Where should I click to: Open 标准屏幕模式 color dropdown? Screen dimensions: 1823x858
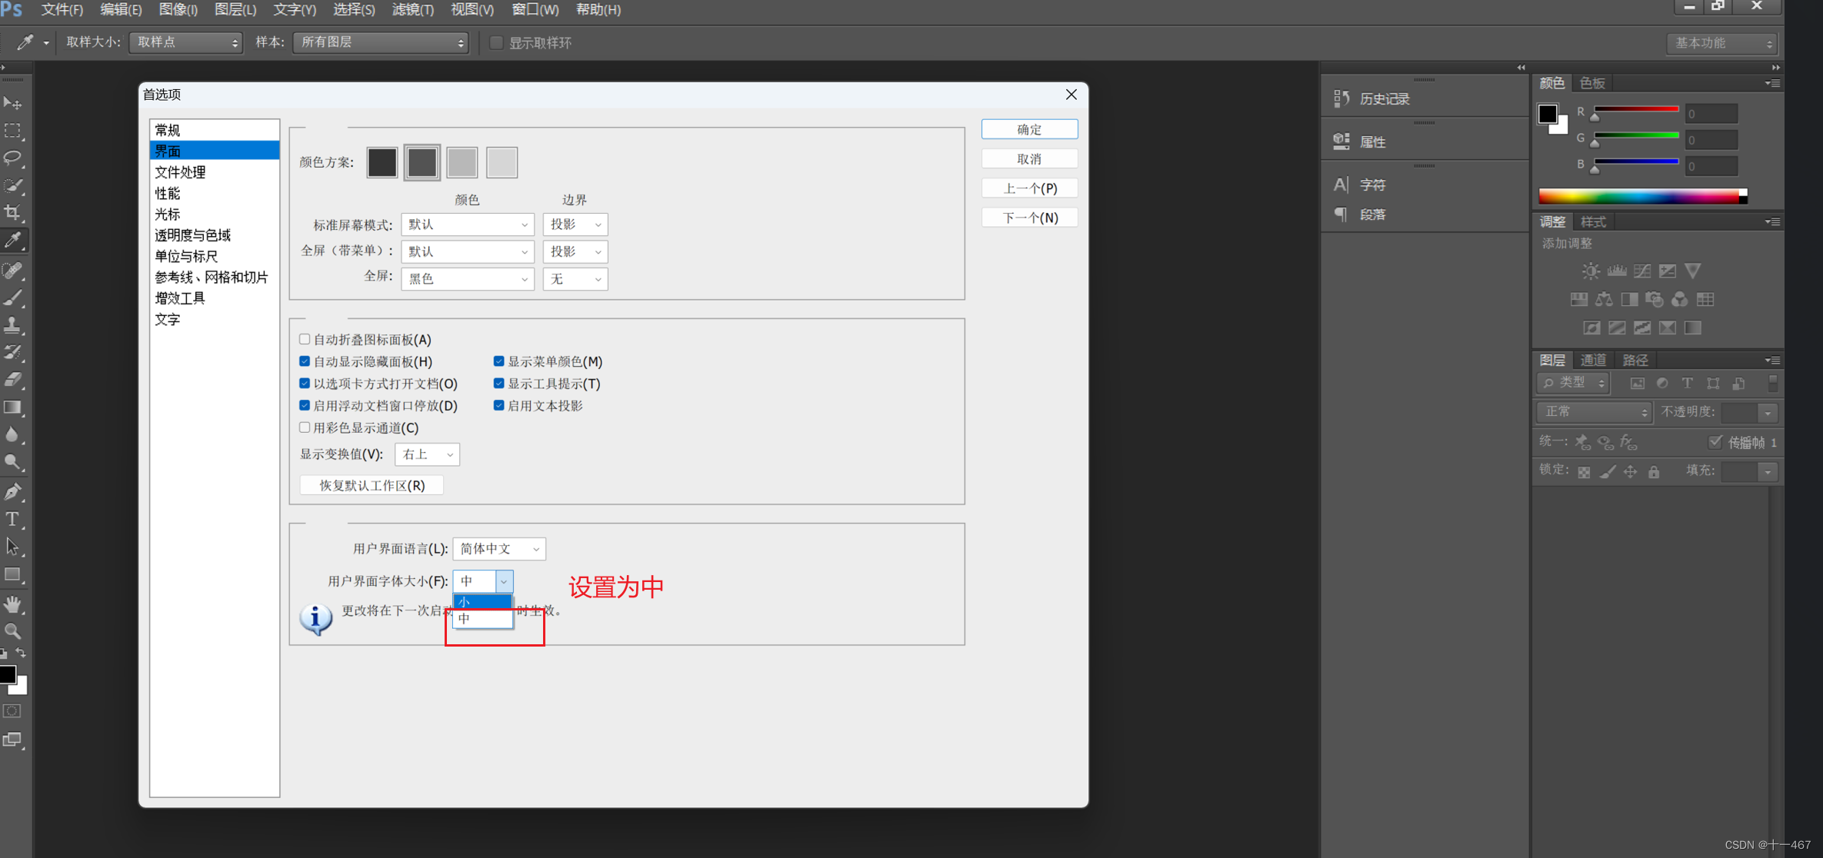click(x=467, y=224)
